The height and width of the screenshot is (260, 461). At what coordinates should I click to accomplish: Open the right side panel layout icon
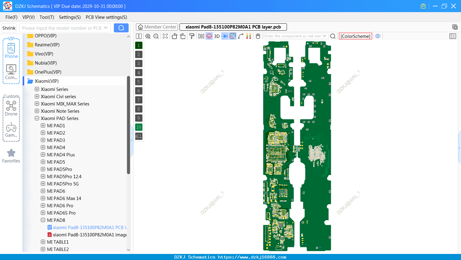[x=453, y=36]
